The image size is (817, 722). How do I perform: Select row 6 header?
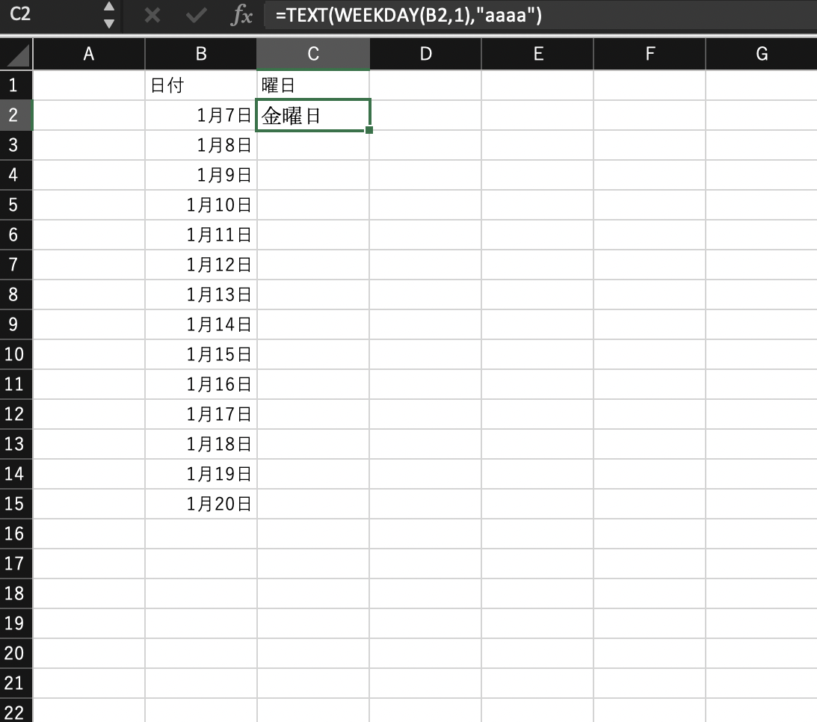click(16, 235)
